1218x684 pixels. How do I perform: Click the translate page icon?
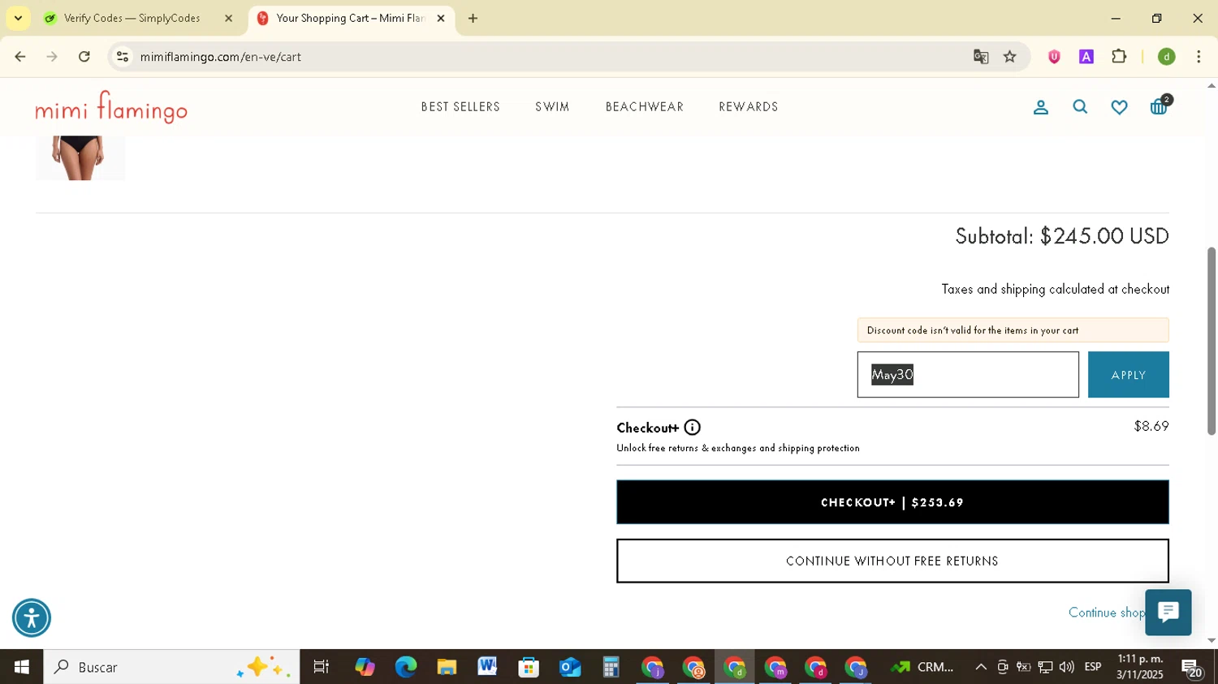pyautogui.click(x=981, y=57)
